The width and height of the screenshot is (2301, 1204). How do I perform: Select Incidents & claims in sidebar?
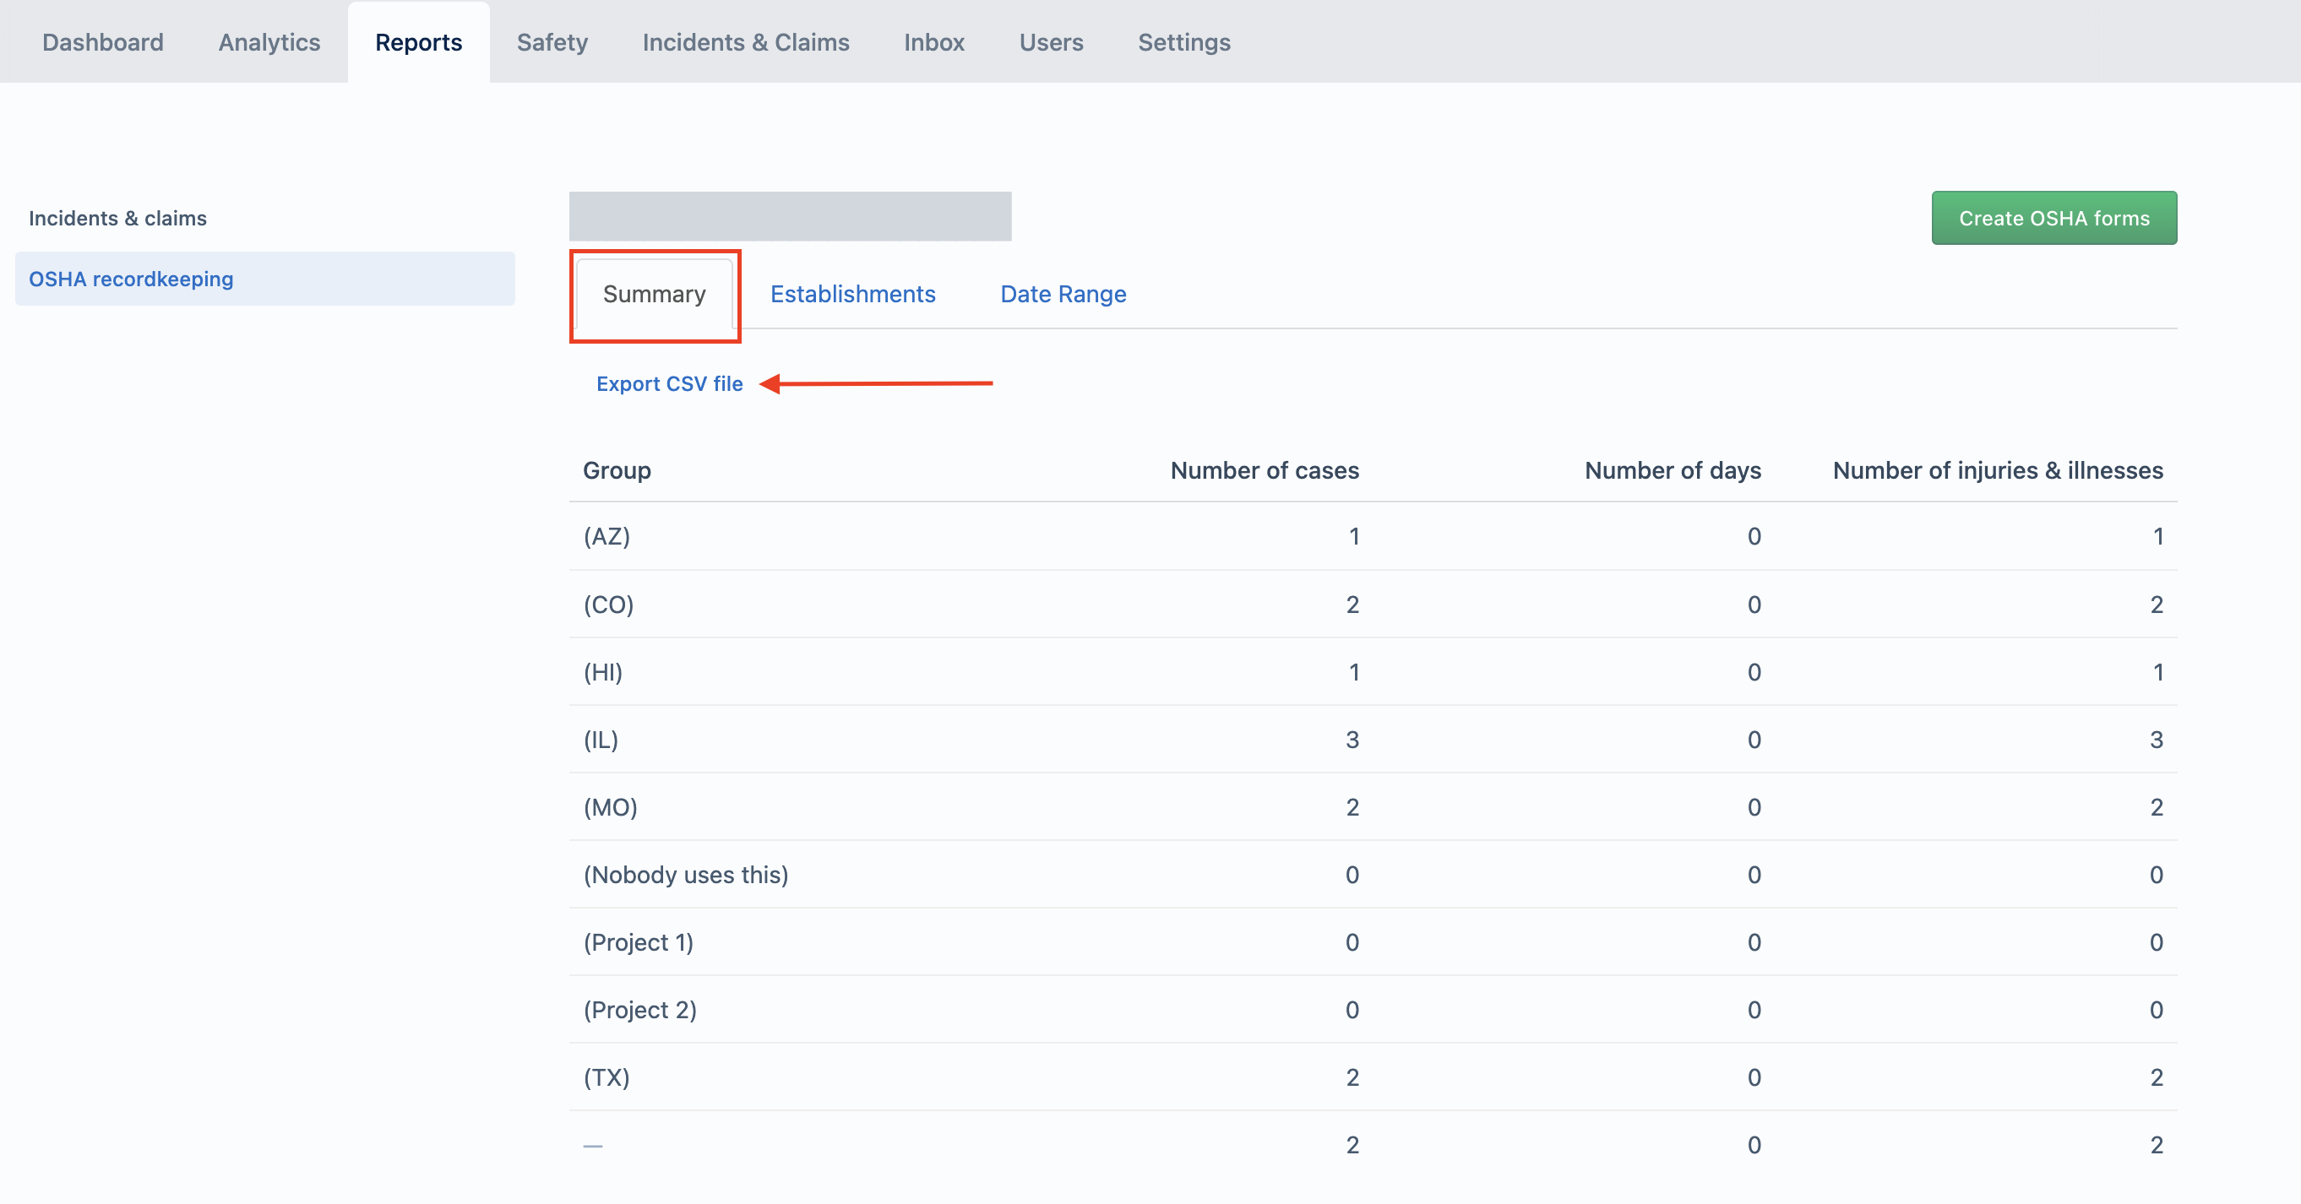[117, 218]
